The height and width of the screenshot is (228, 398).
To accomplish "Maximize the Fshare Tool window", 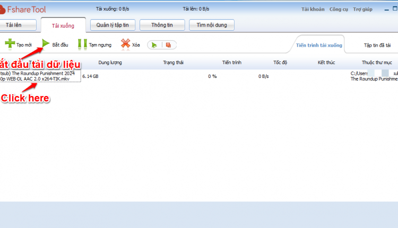I will click(395, 8).
